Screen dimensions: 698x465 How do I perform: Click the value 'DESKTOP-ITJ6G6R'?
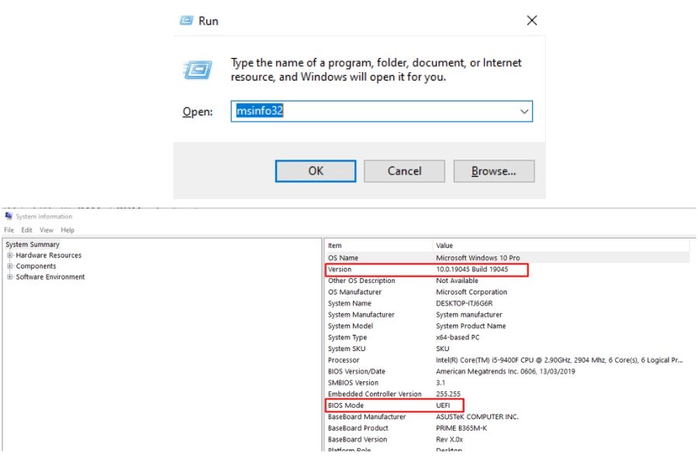tap(465, 303)
